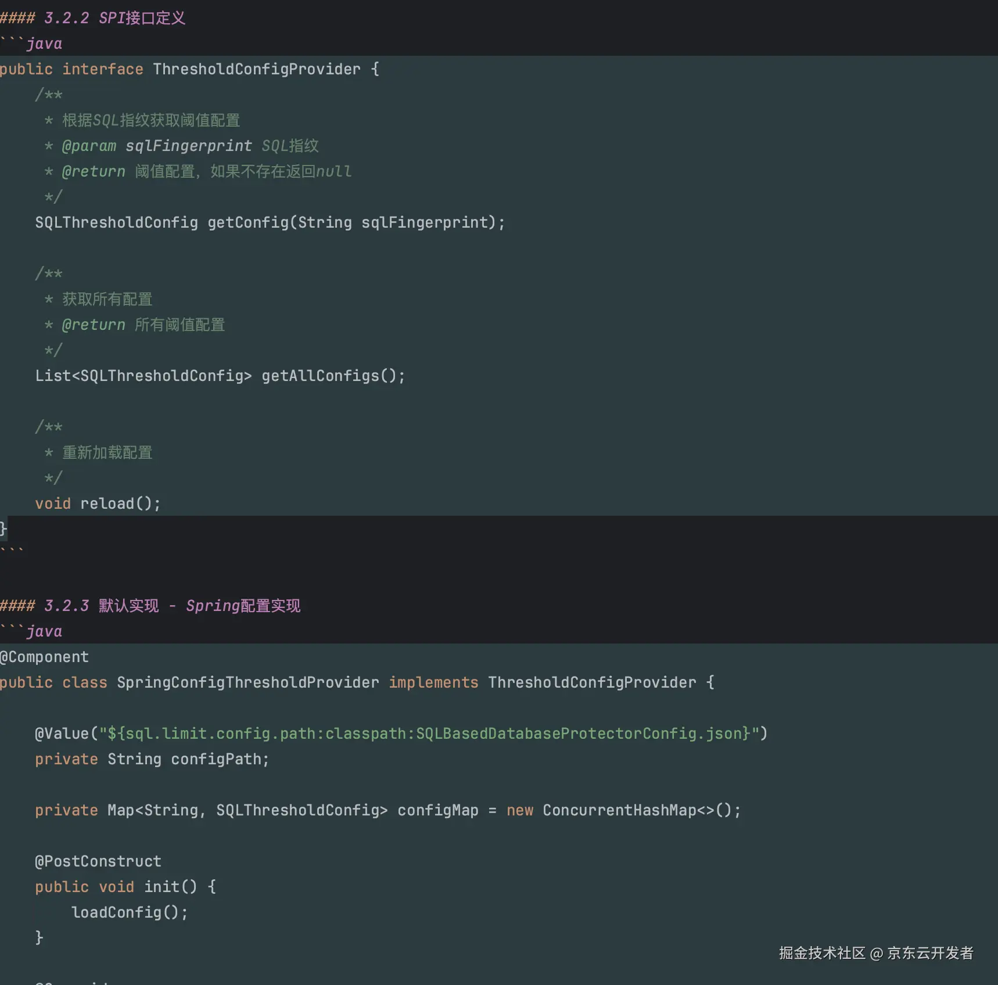Click the comment 重新加载配置
This screenshot has width=998, height=985.
[x=107, y=452]
